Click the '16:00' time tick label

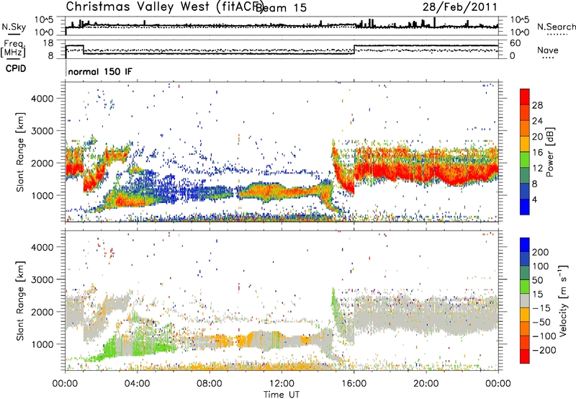point(354,384)
